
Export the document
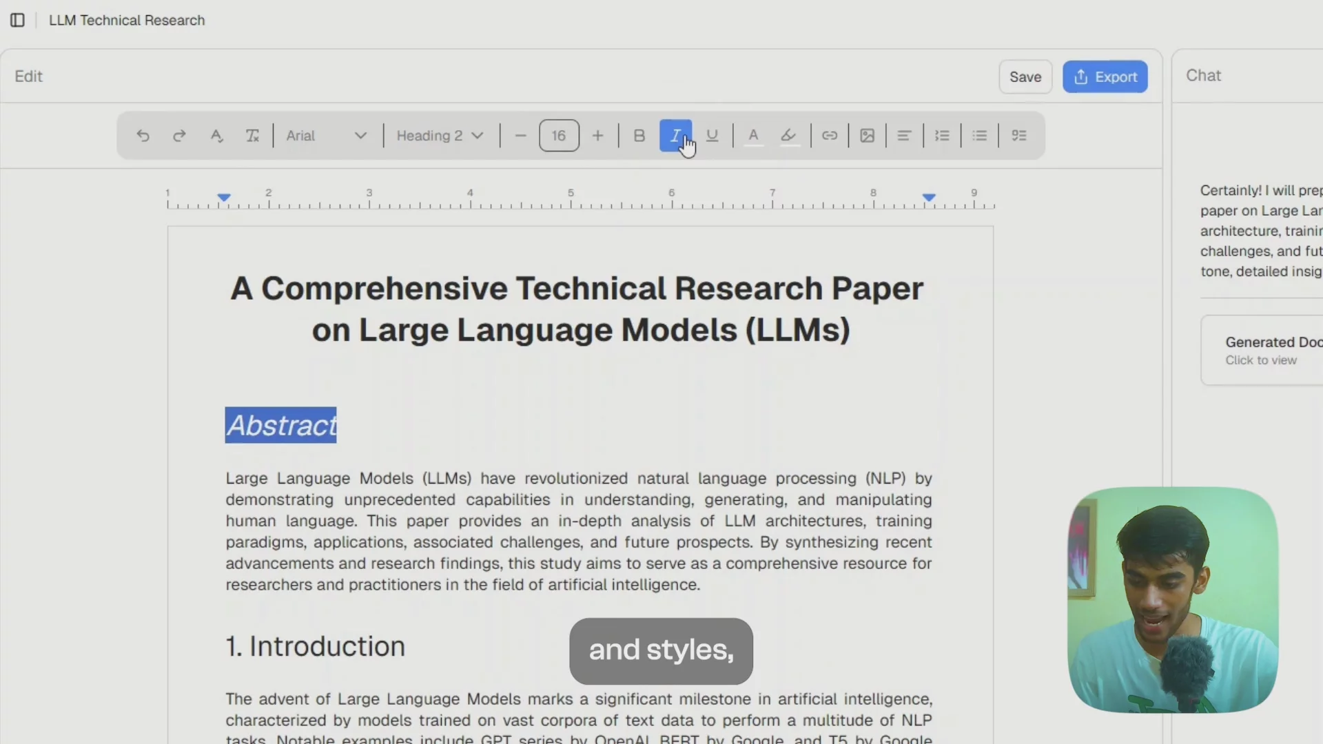(1105, 76)
